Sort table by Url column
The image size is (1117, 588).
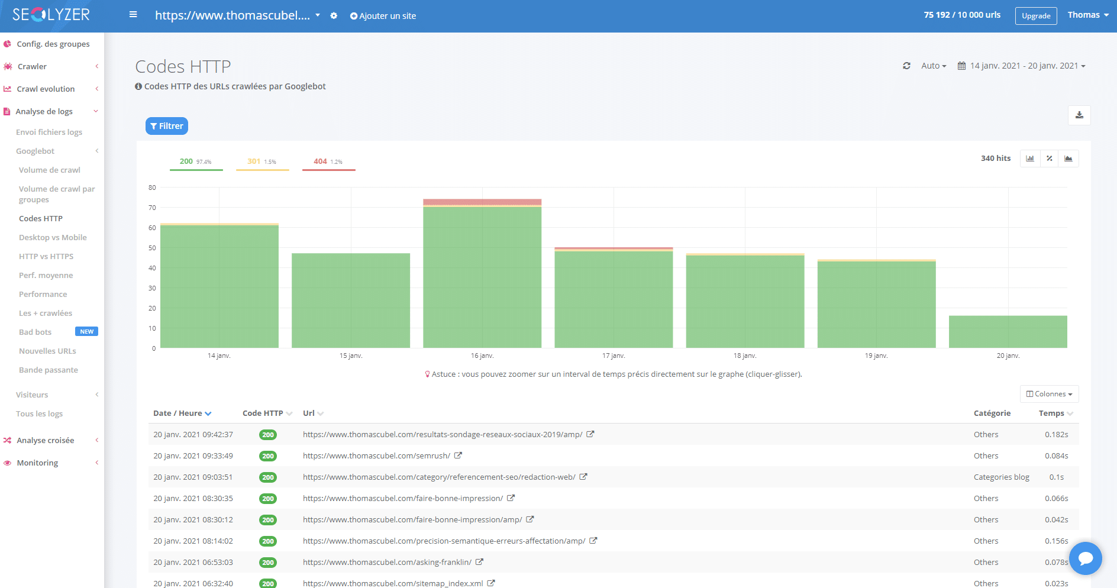pyautogui.click(x=313, y=413)
